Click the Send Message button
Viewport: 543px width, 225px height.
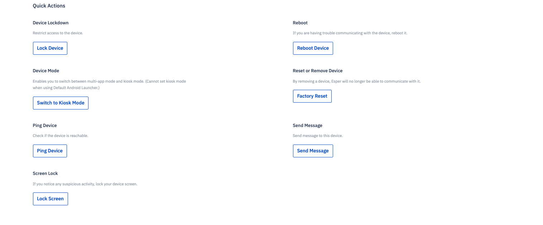(x=313, y=151)
